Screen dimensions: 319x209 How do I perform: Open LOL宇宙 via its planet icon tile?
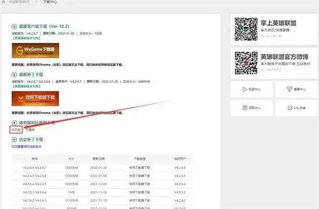[296, 108]
